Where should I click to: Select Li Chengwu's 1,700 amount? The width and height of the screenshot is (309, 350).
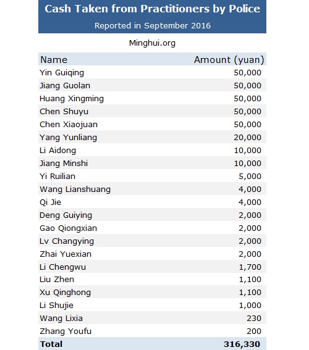[x=250, y=267]
